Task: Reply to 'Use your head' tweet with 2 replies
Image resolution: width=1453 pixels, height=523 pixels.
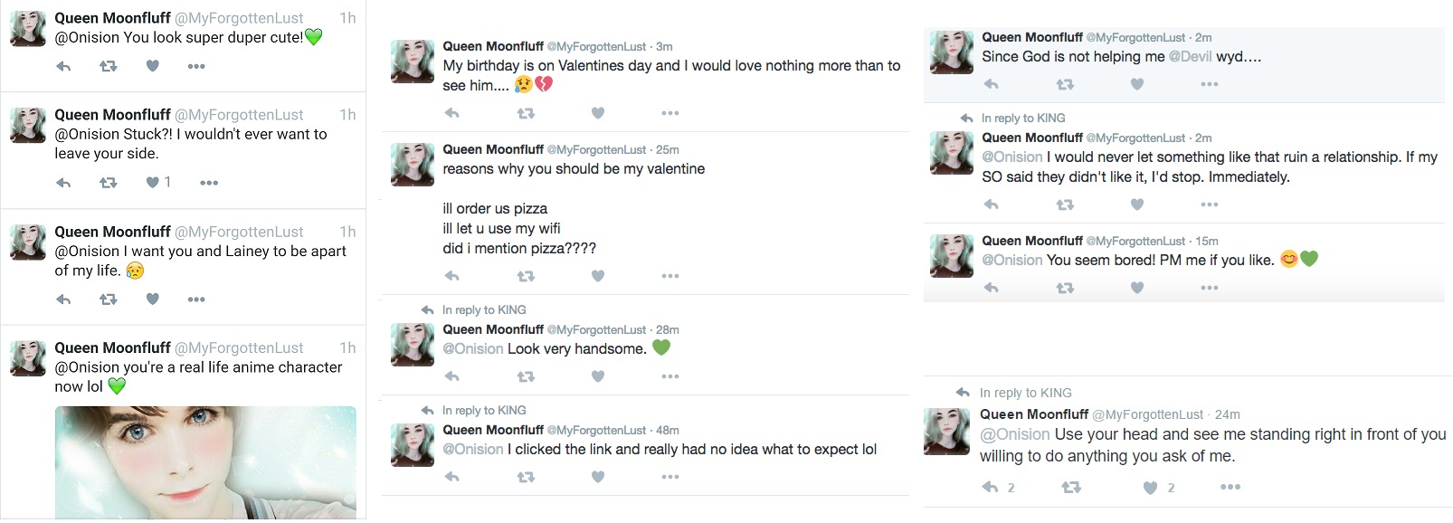Action: 991,488
